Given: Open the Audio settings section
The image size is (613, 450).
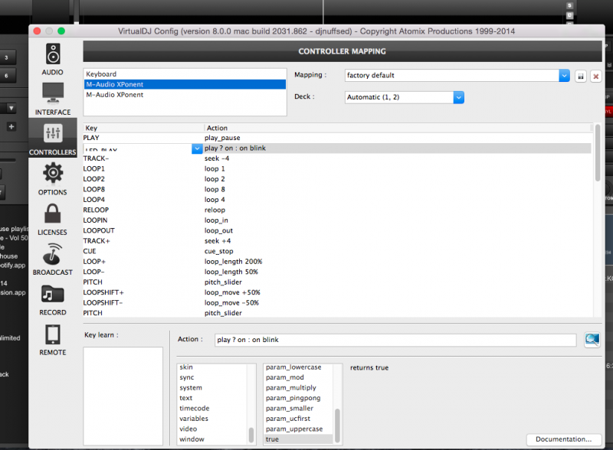Looking at the screenshot, I should point(53,60).
